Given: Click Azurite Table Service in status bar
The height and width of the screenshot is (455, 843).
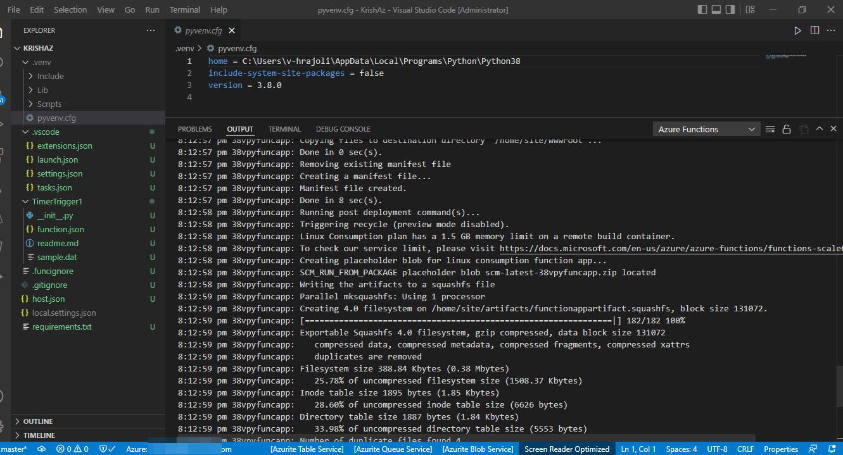Looking at the screenshot, I should coord(307,449).
